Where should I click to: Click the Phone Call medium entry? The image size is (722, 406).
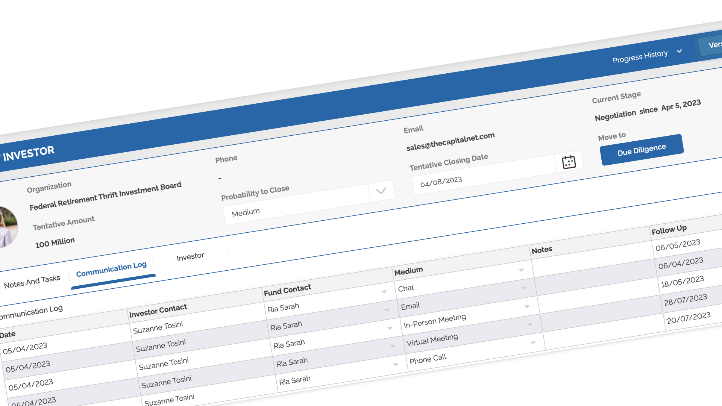(x=428, y=359)
